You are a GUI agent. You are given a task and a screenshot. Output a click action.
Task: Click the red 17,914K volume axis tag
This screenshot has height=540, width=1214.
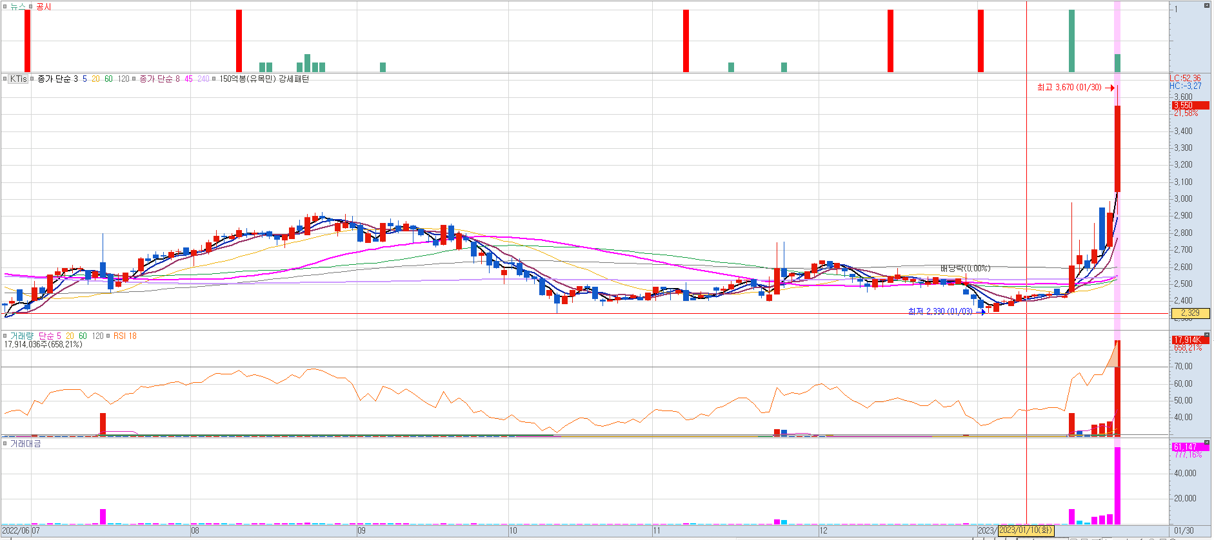tap(1190, 340)
